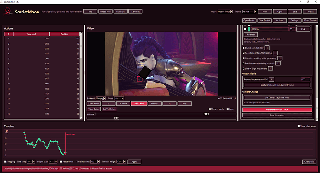Open the Itch Page
This screenshot has height=173, width=320.
pyautogui.click(x=121, y=12)
